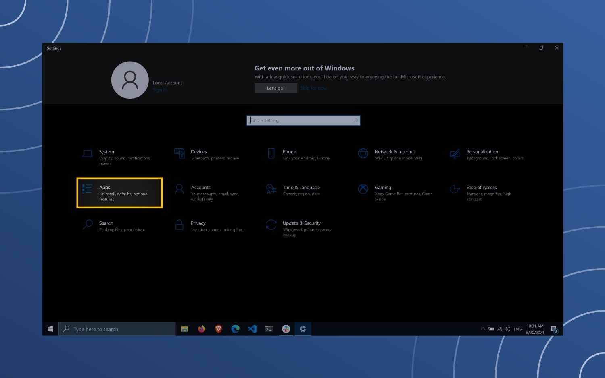Open the Search category label

[x=106, y=223]
